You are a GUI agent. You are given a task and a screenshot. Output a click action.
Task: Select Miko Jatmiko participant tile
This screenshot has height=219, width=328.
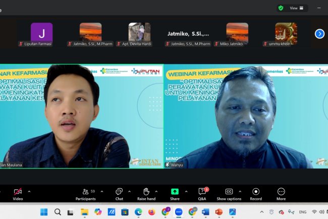(x=237, y=34)
